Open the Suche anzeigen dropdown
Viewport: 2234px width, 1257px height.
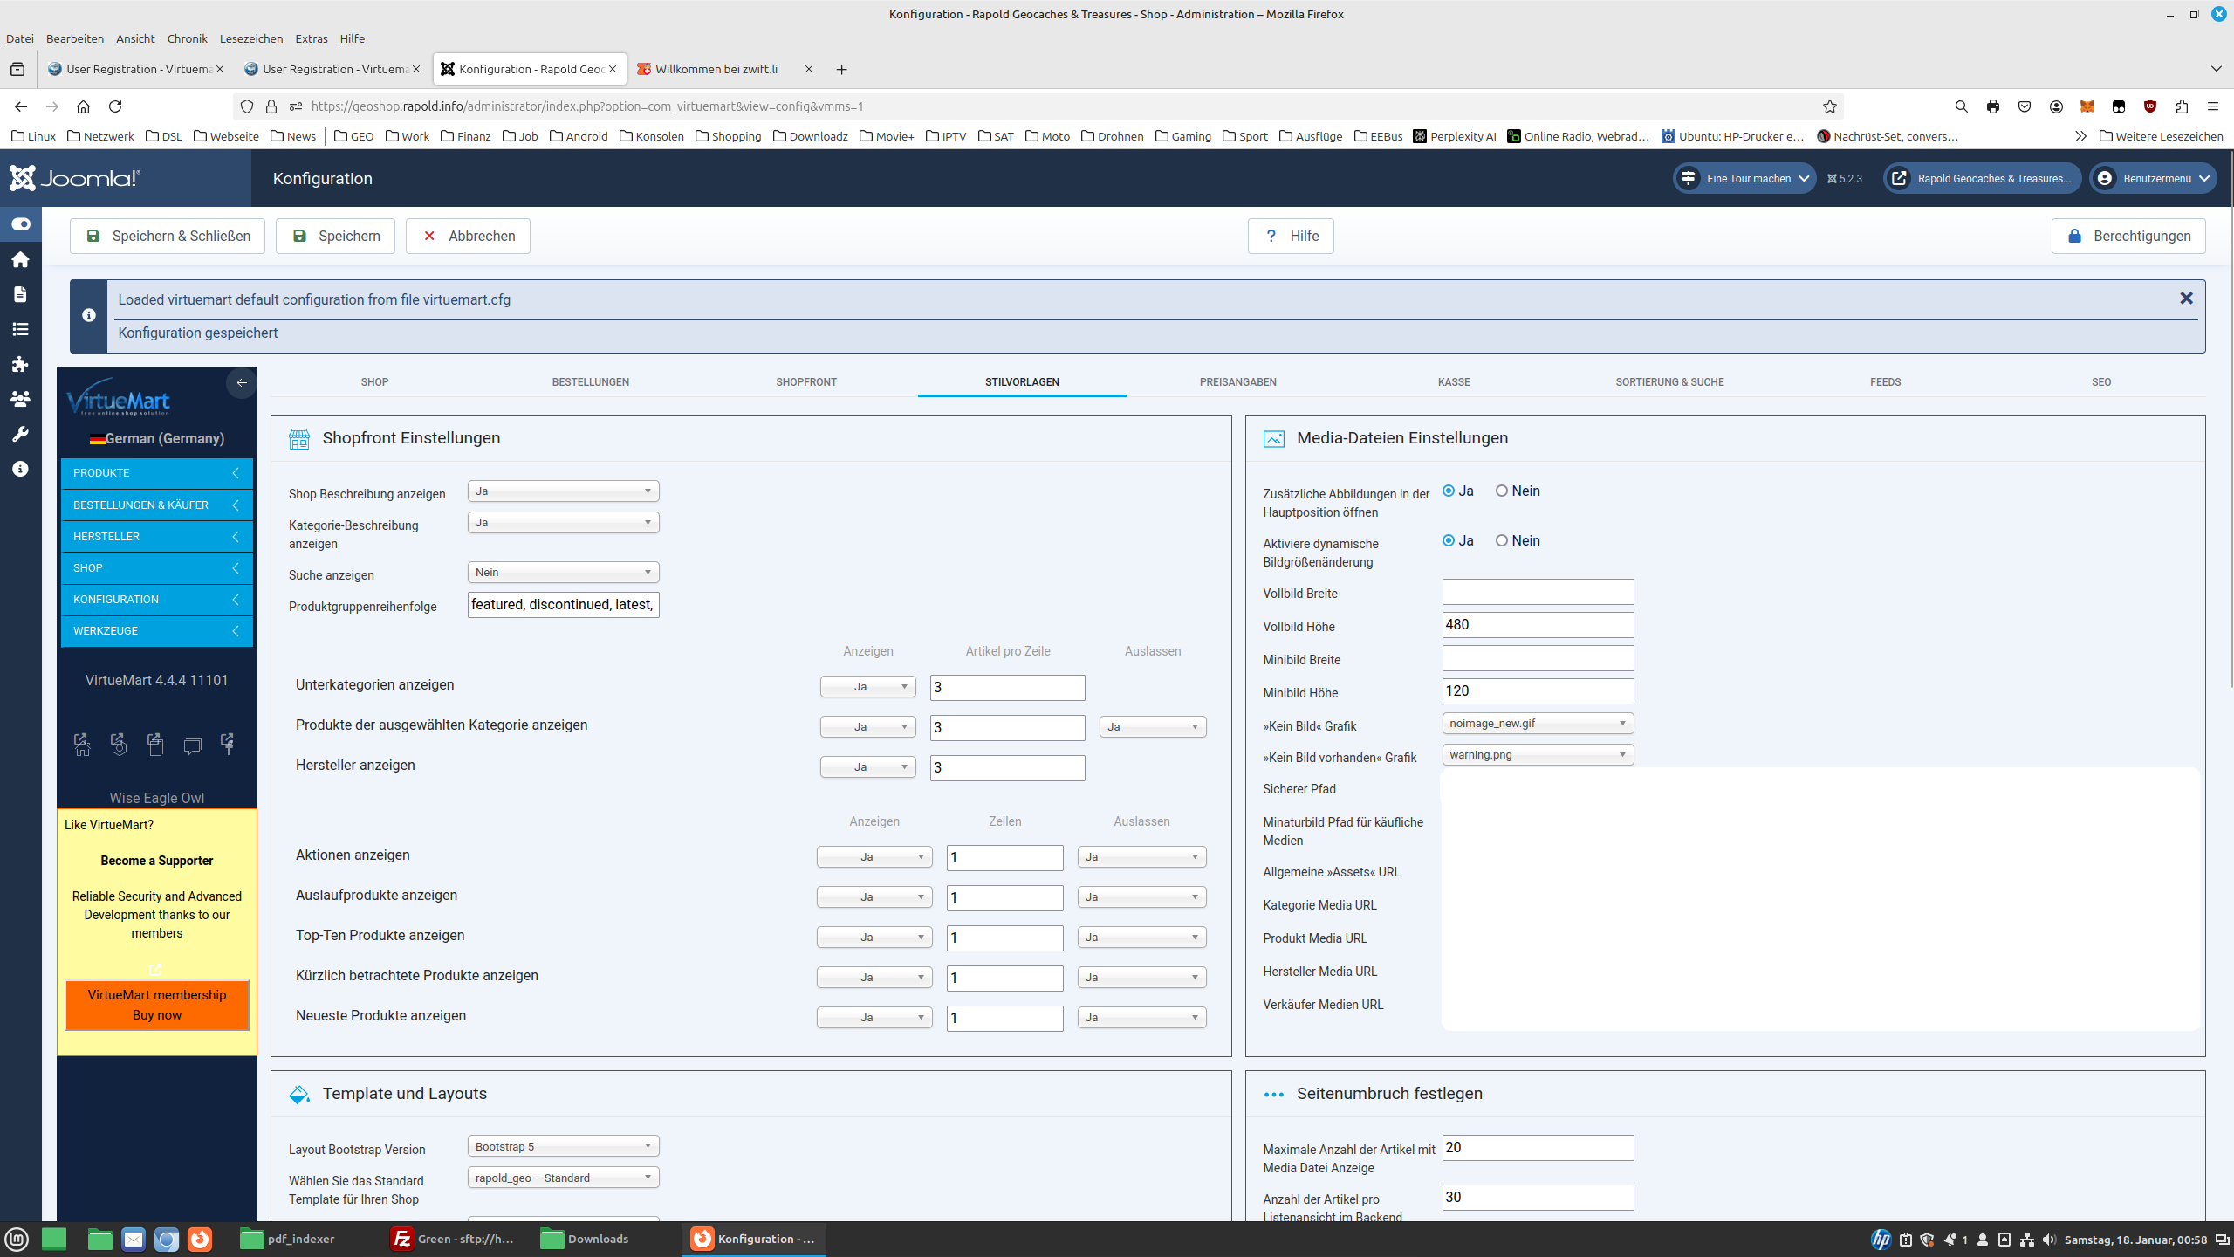(x=563, y=573)
